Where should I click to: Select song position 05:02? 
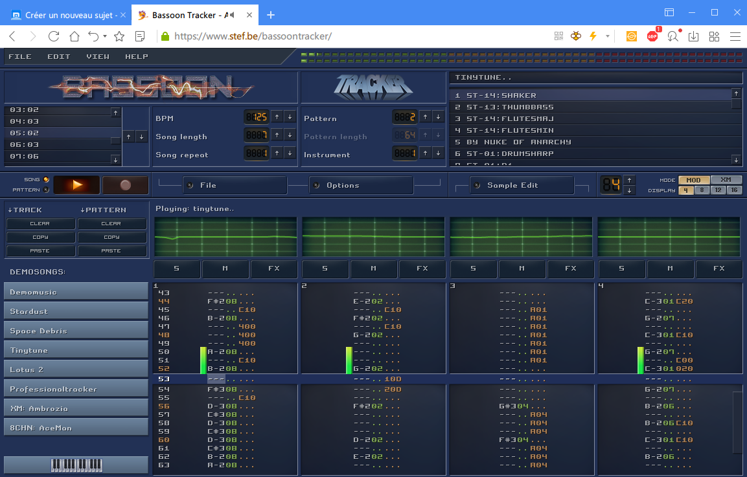click(x=58, y=133)
